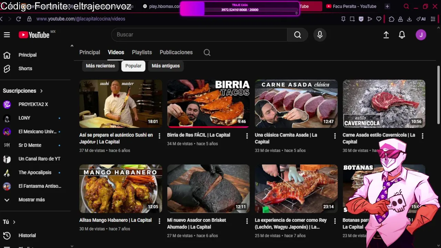
Task: Open a new browser tab with plus
Action: 387,6
